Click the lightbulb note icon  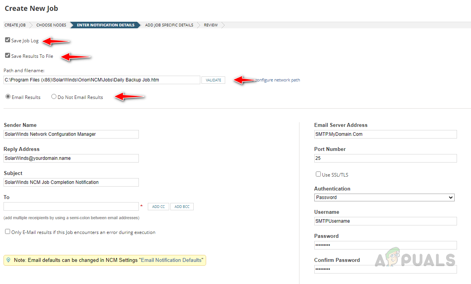[9, 260]
